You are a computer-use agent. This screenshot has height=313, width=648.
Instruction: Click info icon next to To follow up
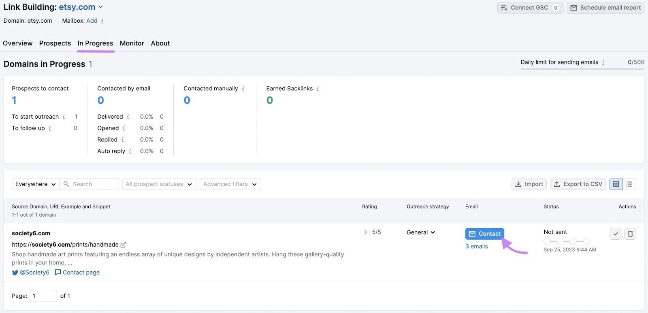[x=50, y=128]
